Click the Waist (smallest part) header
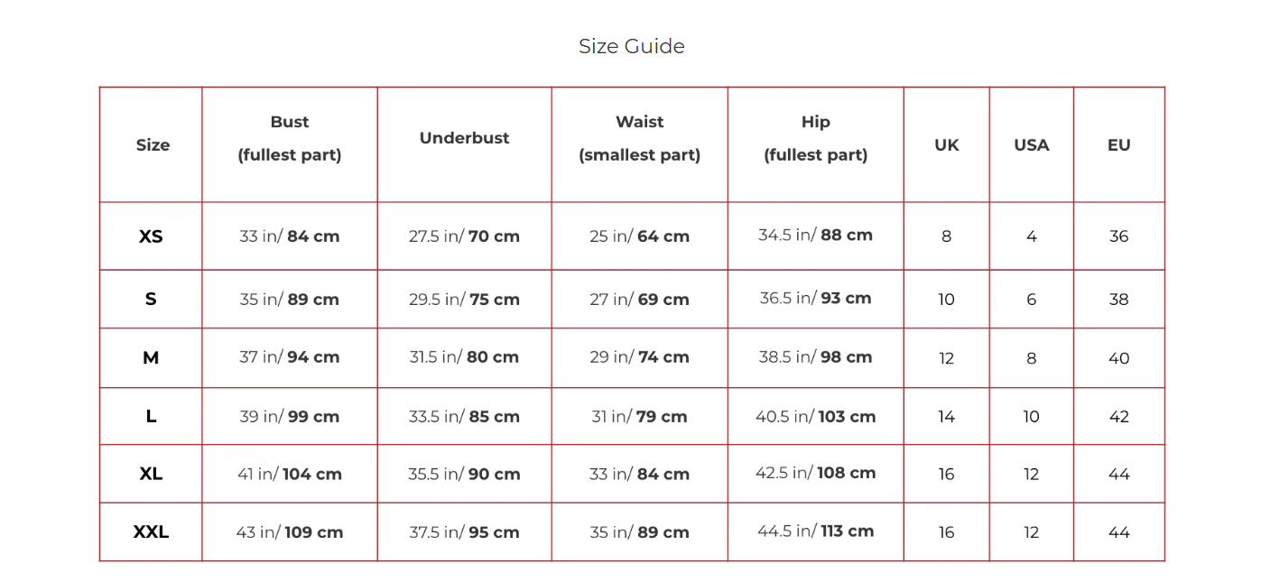 coord(639,138)
